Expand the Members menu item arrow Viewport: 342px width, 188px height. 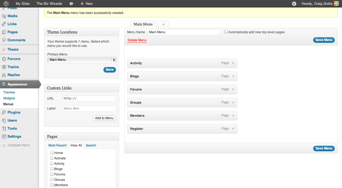pos(233,116)
